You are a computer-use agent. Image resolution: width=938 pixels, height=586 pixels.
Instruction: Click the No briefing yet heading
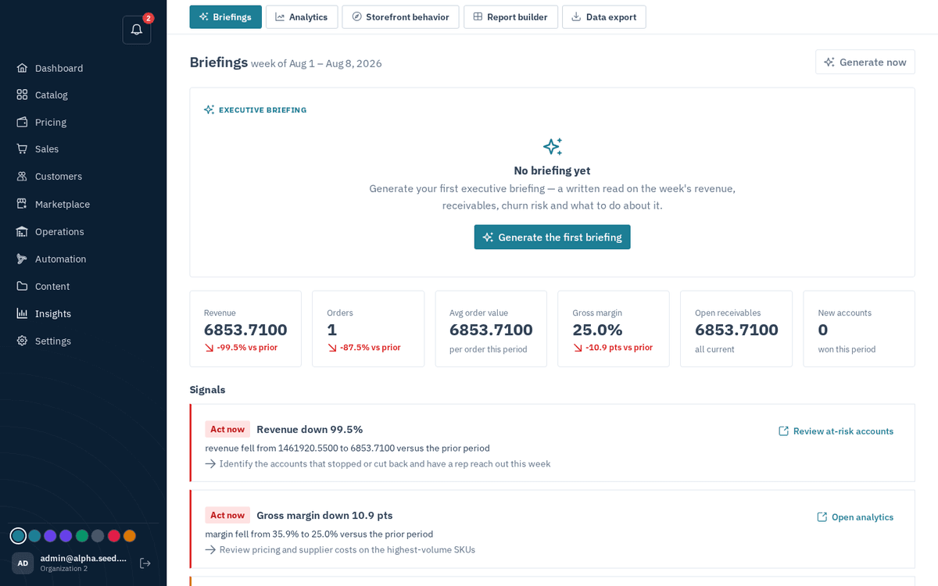[x=552, y=170]
